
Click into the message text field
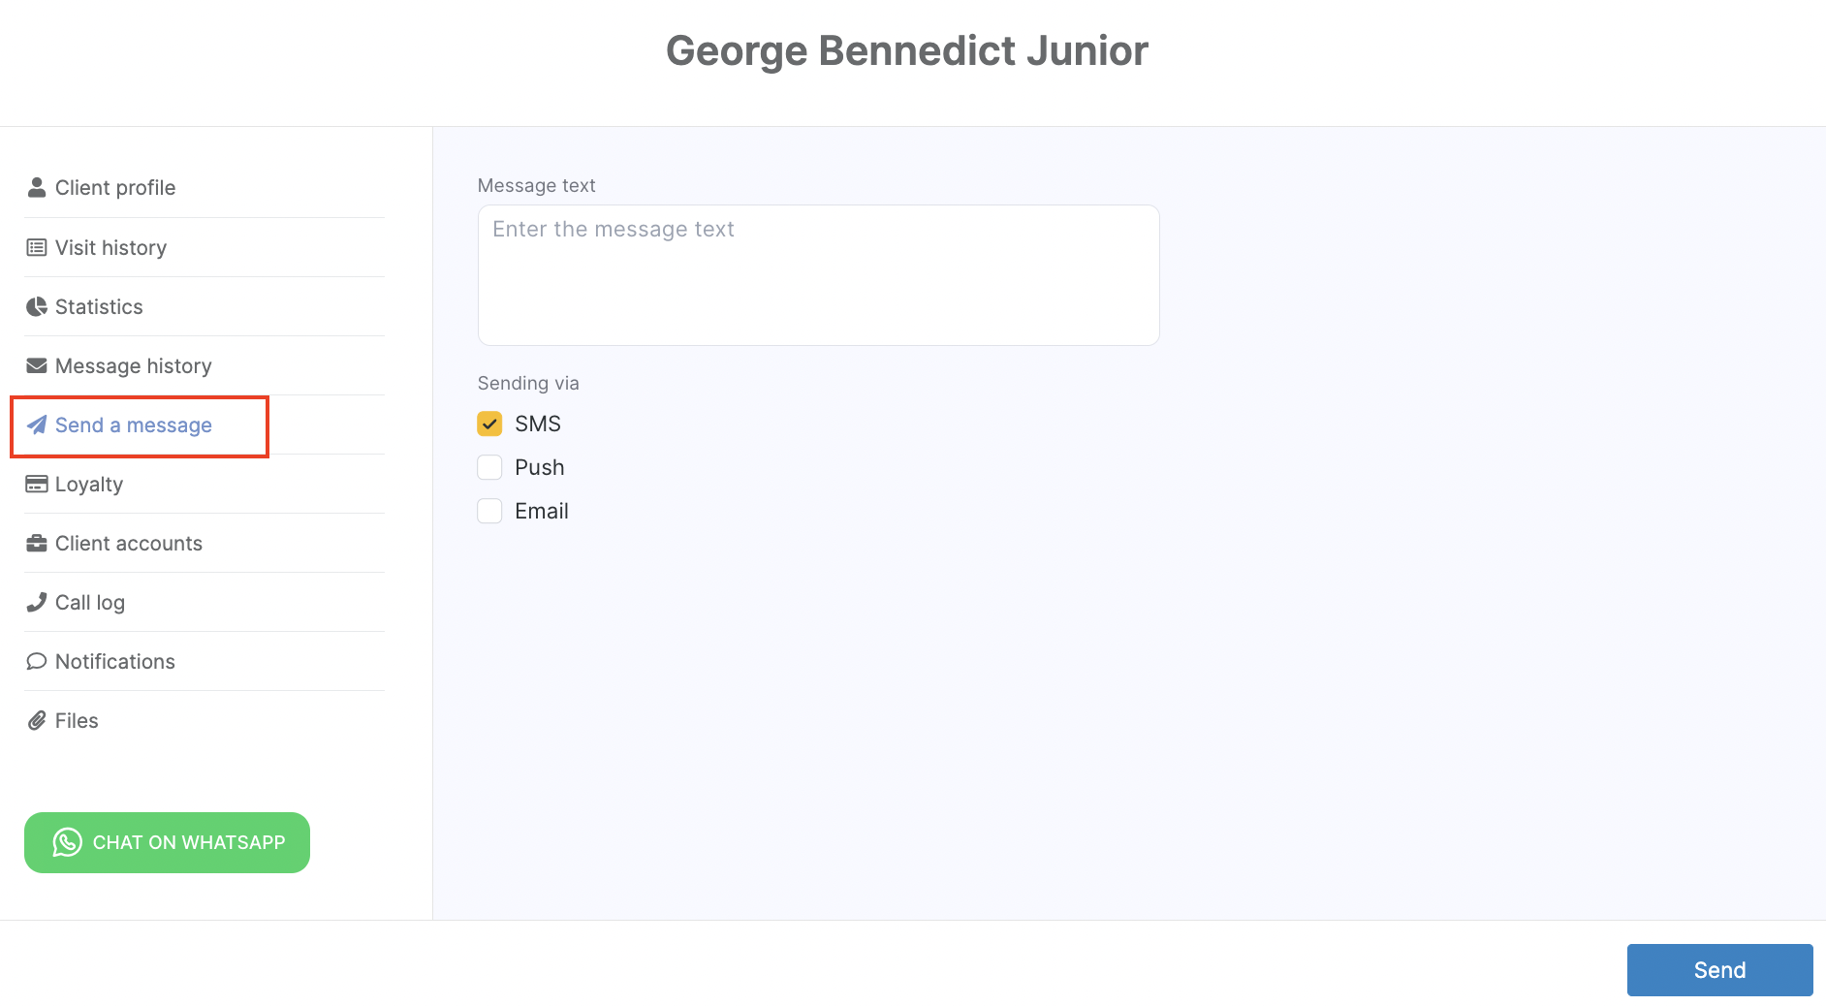[x=818, y=275]
